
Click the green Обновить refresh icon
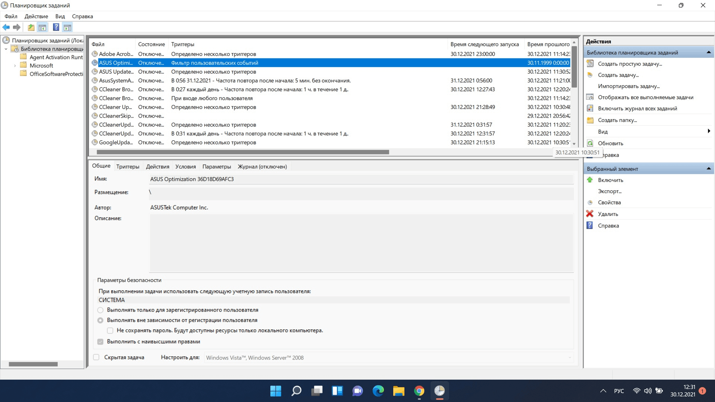[x=590, y=143]
